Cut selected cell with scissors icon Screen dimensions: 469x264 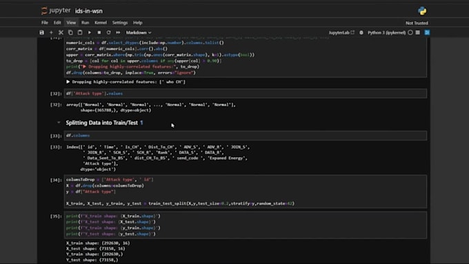point(61,32)
